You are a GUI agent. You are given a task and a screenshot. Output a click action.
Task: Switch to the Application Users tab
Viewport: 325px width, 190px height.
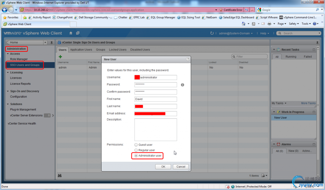coord(81,50)
